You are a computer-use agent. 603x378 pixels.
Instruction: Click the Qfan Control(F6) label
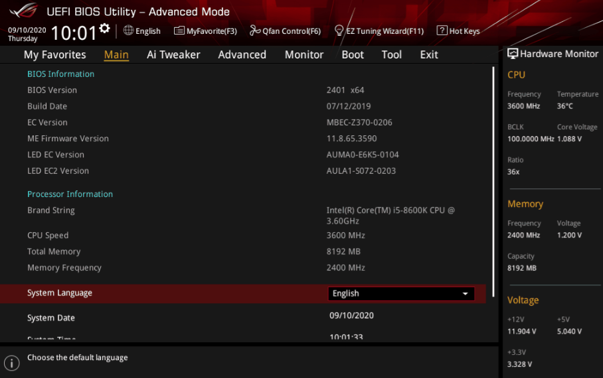(291, 31)
